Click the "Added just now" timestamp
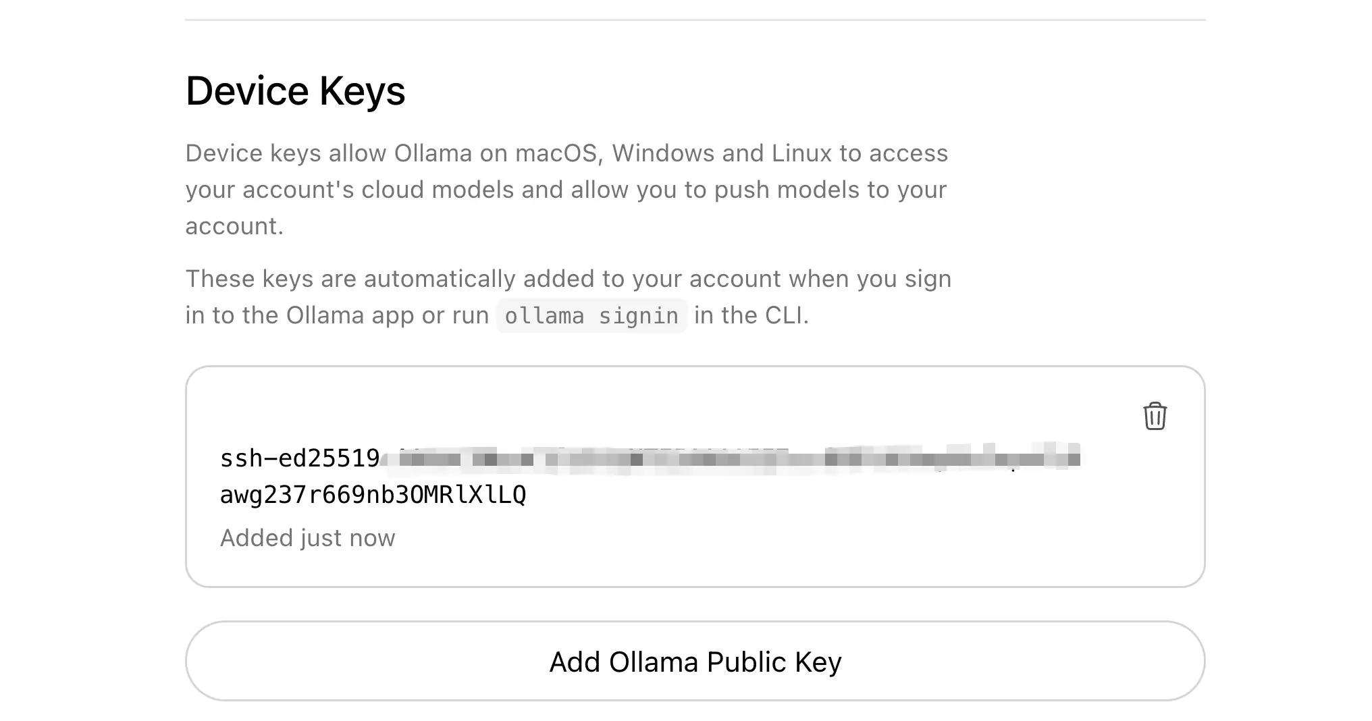The height and width of the screenshot is (721, 1372). (307, 538)
